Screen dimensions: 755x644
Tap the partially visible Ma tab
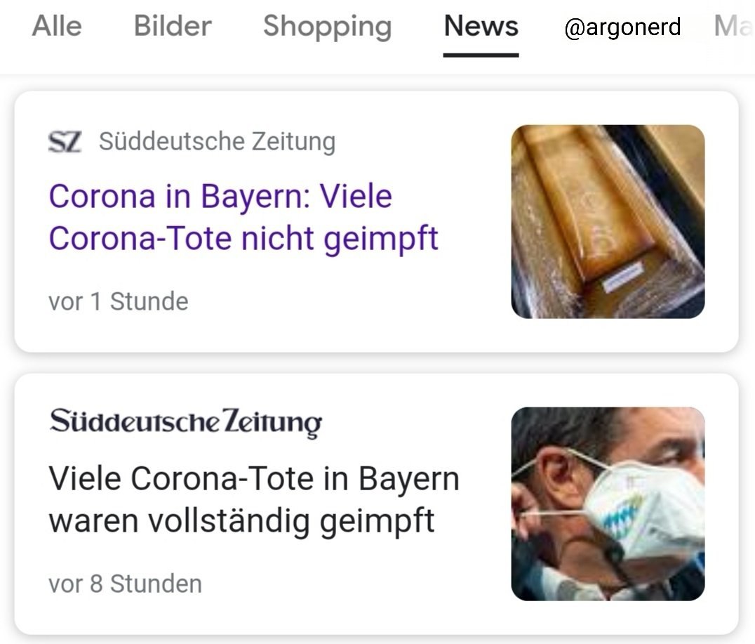click(x=733, y=27)
